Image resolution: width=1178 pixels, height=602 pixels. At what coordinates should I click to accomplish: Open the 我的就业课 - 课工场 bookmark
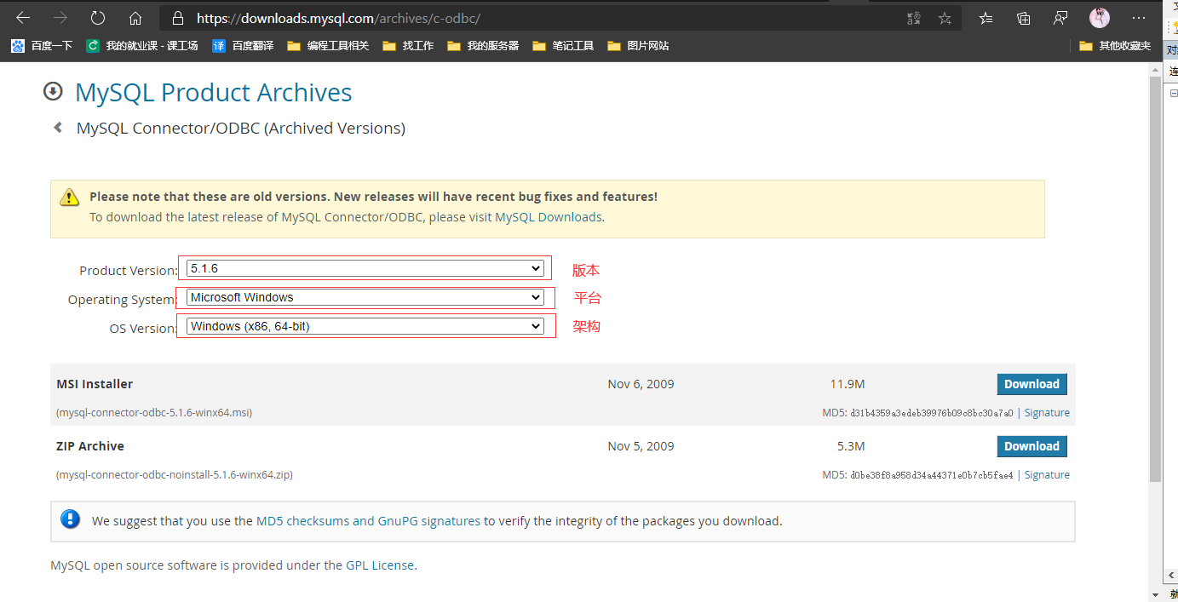click(142, 46)
